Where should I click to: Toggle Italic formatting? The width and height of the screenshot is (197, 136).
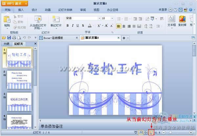tap(73, 26)
